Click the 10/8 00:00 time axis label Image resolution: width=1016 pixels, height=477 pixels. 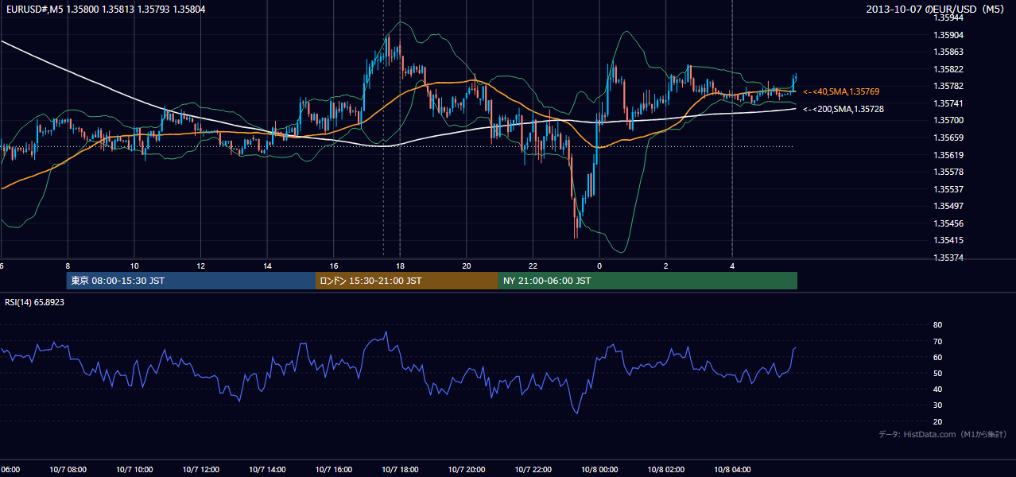(x=599, y=470)
